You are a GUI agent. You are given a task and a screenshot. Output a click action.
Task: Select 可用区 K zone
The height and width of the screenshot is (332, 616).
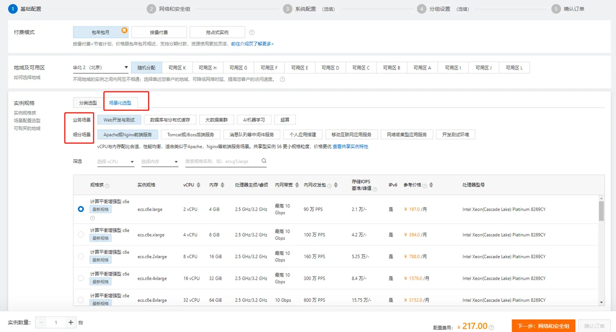click(x=177, y=68)
